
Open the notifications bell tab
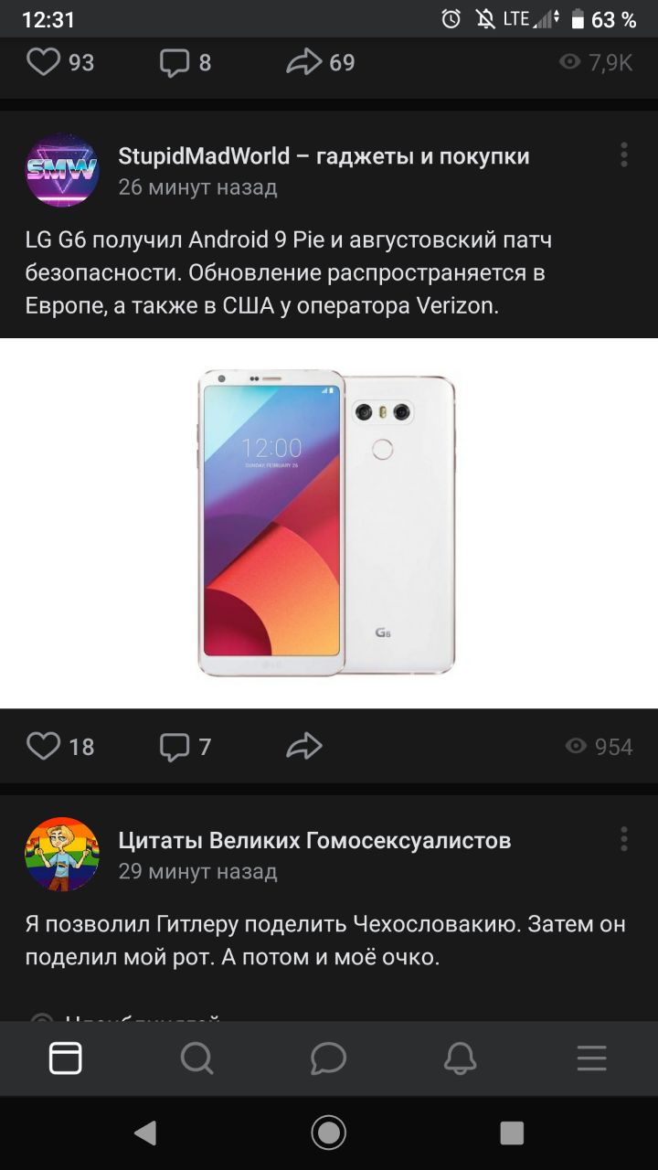point(460,1058)
